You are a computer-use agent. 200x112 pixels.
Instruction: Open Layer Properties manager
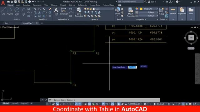point(79,12)
